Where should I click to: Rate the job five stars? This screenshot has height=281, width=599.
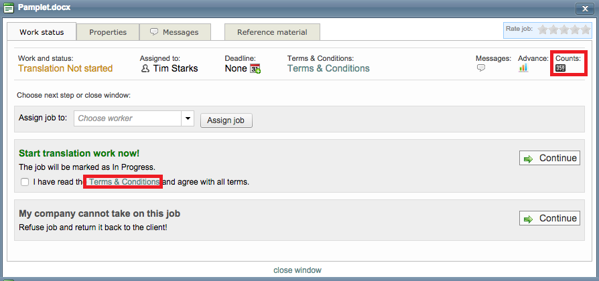tap(586, 29)
